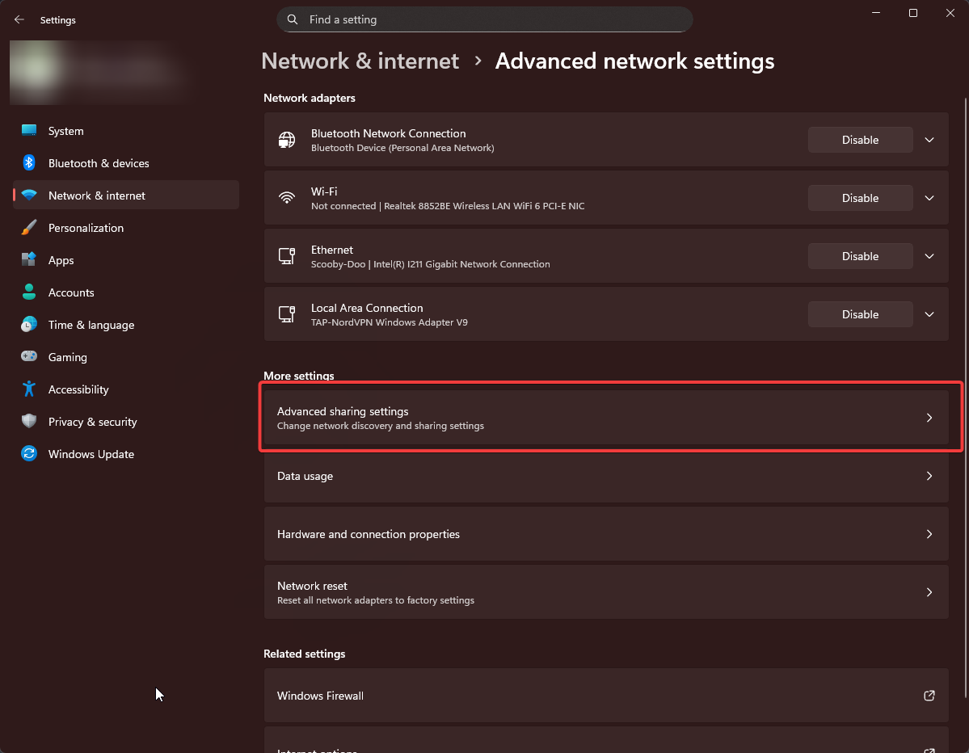This screenshot has height=753, width=969.
Task: Click the Privacy & security shield icon
Action: pos(29,421)
